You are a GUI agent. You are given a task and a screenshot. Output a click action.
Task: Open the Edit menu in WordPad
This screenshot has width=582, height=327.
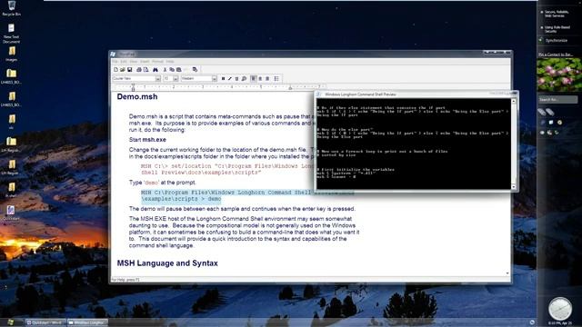[x=124, y=62]
